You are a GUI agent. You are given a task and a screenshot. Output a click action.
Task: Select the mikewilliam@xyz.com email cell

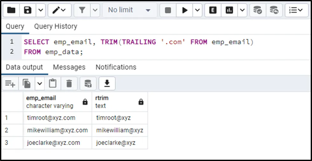57,130
